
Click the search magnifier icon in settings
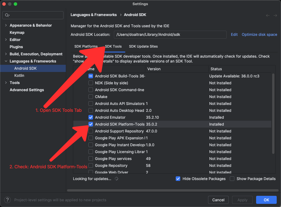pos(7,15)
